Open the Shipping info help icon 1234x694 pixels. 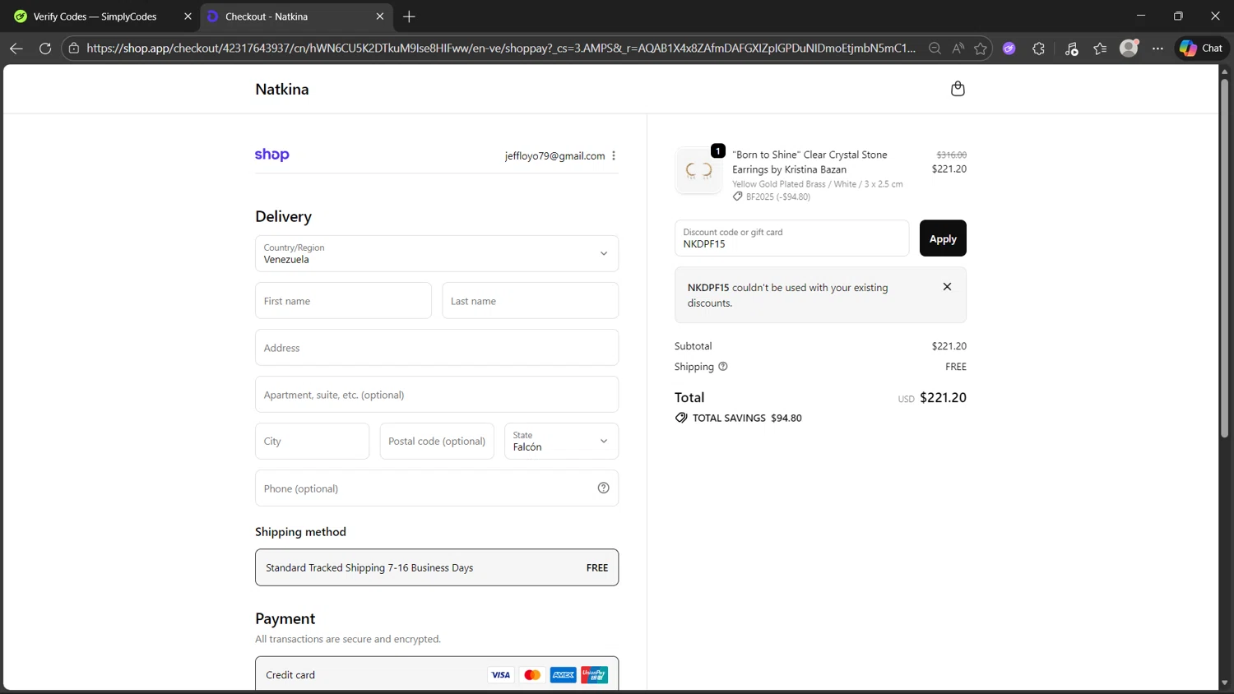723,367
